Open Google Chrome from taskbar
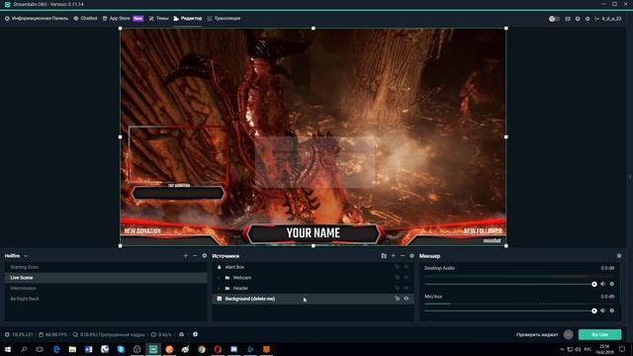 [202, 349]
